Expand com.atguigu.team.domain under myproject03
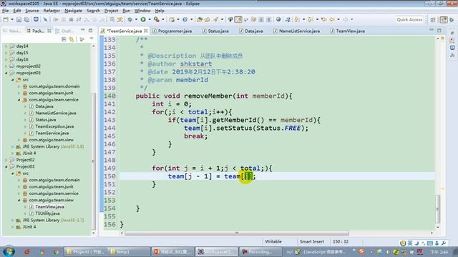Image resolution: width=458 pixels, height=257 pixels. (19, 86)
